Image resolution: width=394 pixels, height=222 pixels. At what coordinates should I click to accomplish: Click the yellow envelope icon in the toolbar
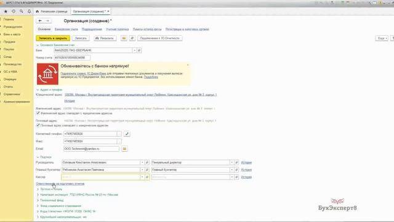(124, 38)
